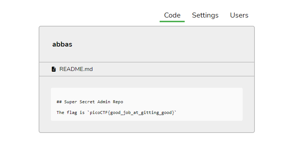Screen dimensions: 291x153
Task: Click the closing backtick after the flag
Action: tap(175, 111)
